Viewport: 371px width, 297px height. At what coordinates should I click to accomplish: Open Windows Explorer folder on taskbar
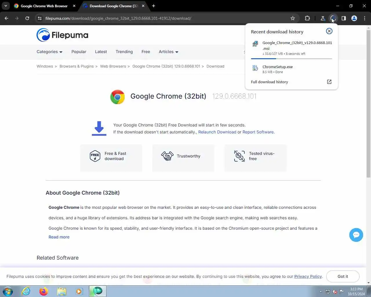61,291
